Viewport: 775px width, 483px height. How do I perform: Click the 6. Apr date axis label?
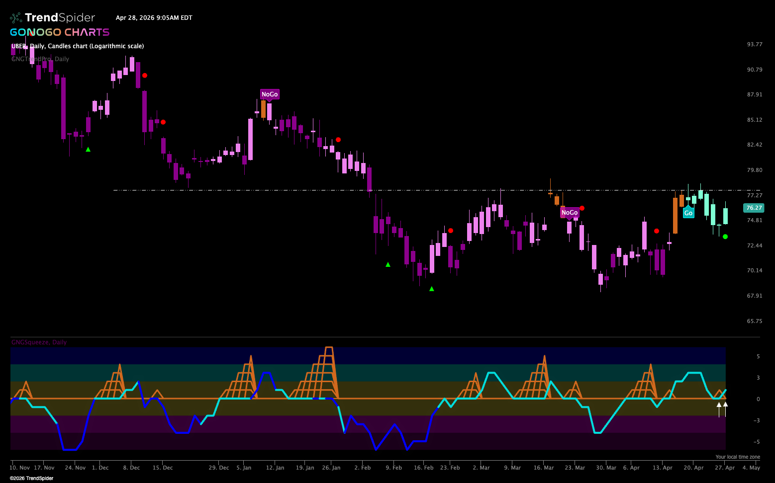[631, 468]
